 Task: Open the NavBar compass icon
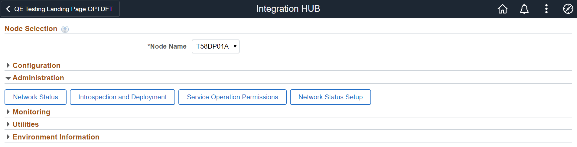pyautogui.click(x=568, y=9)
